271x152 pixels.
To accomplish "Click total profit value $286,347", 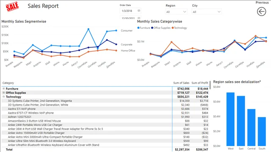I will [x=202, y=149].
